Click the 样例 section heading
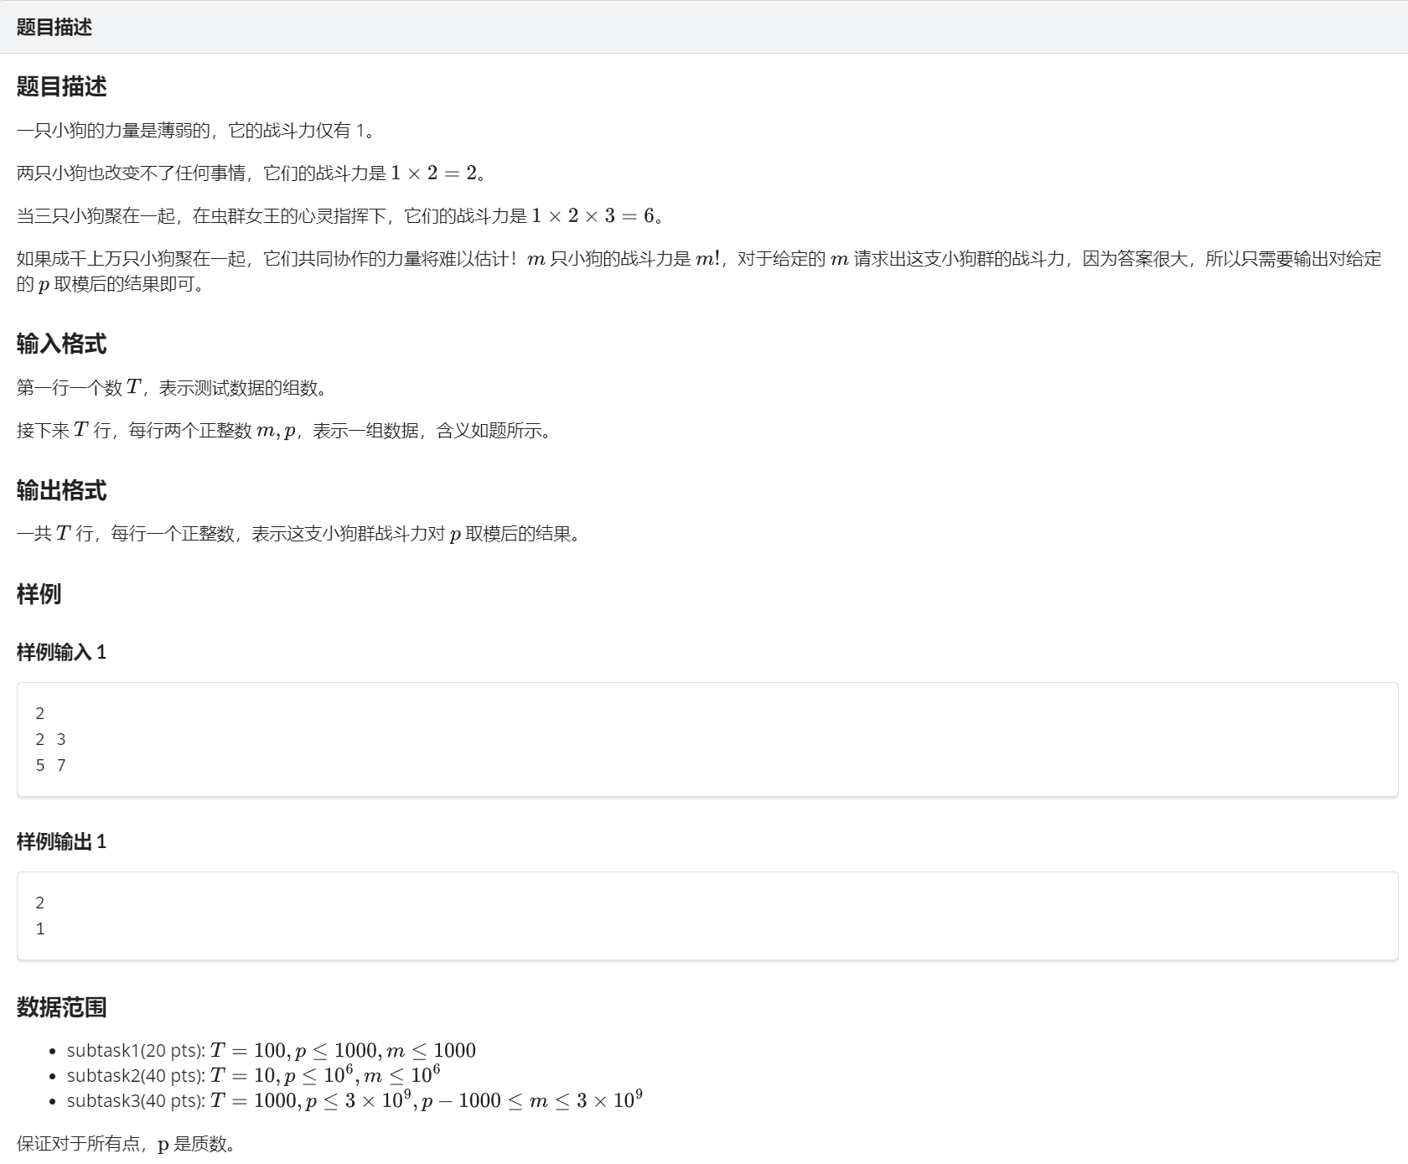This screenshot has height=1164, width=1408. 39,594
